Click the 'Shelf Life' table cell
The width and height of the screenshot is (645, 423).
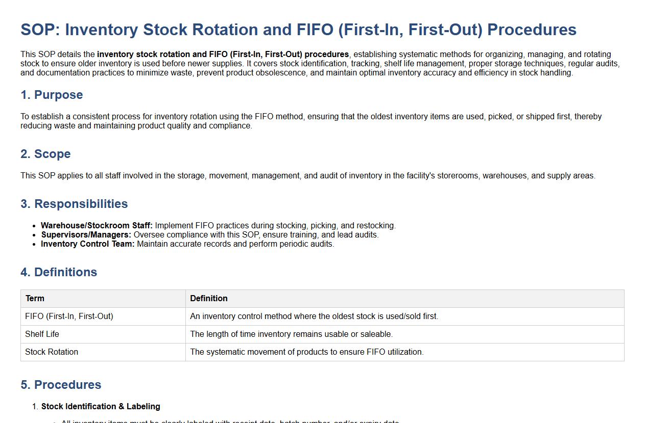(42, 334)
